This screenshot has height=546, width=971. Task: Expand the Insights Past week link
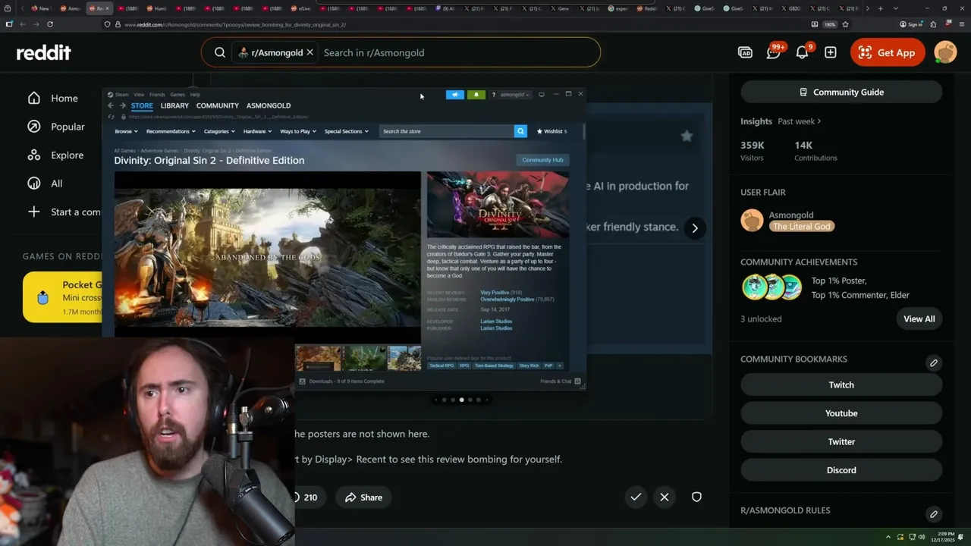(799, 121)
